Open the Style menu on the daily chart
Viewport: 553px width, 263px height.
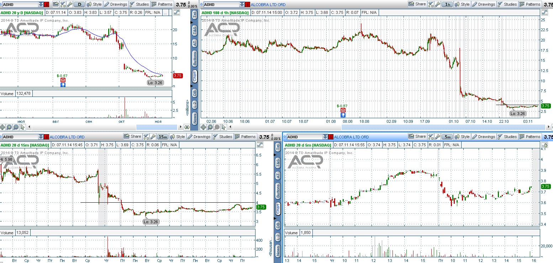[x=94, y=4]
